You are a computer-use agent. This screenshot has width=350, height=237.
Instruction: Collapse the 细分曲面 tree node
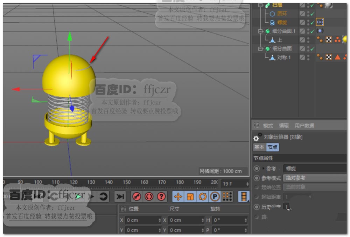click(260, 49)
